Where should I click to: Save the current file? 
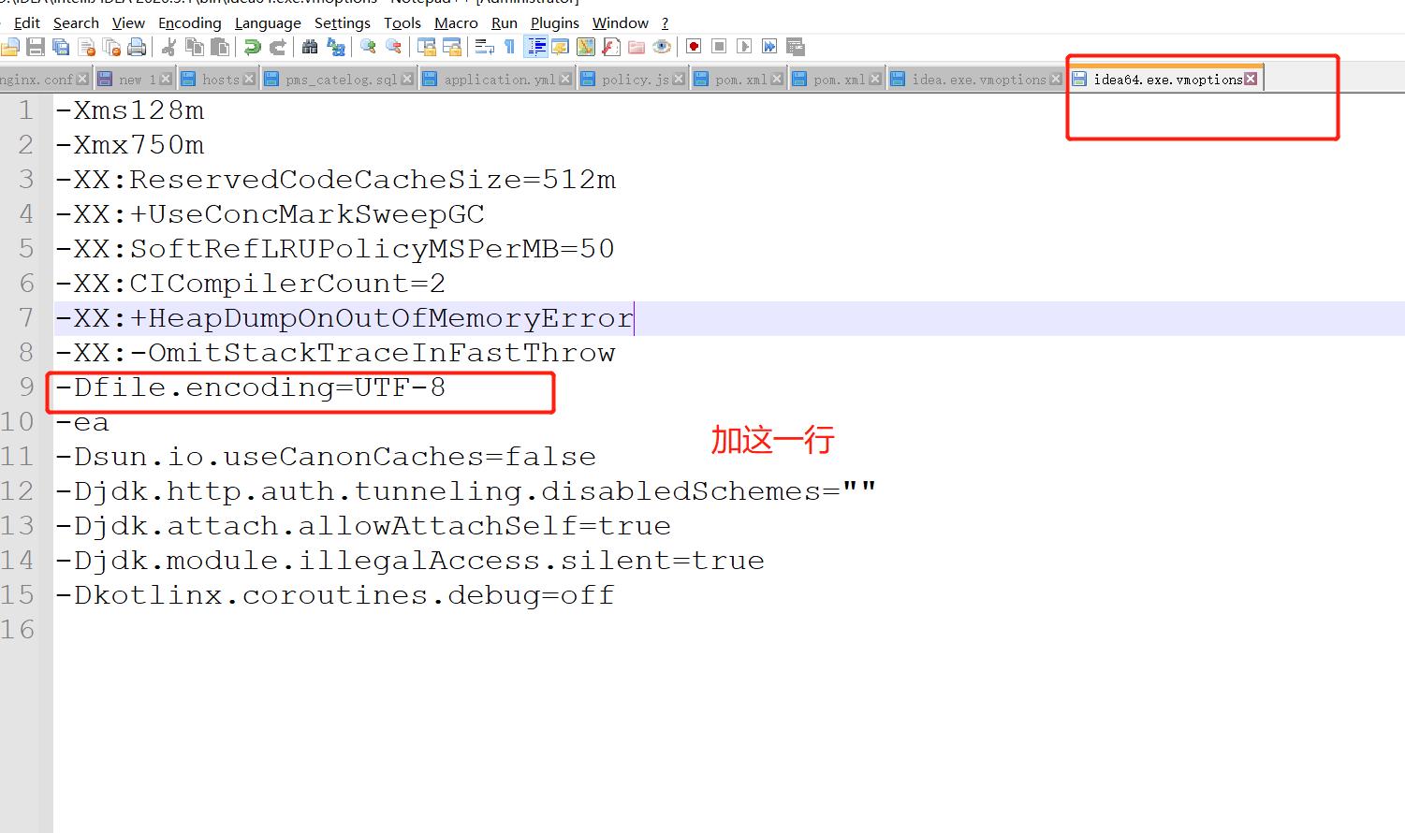tap(36, 47)
